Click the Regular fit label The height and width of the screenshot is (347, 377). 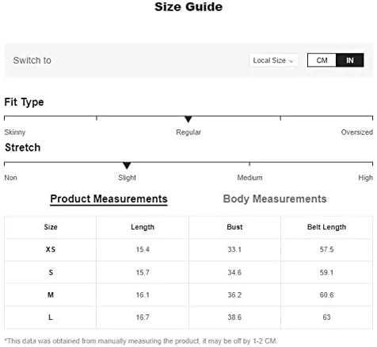[x=188, y=132]
